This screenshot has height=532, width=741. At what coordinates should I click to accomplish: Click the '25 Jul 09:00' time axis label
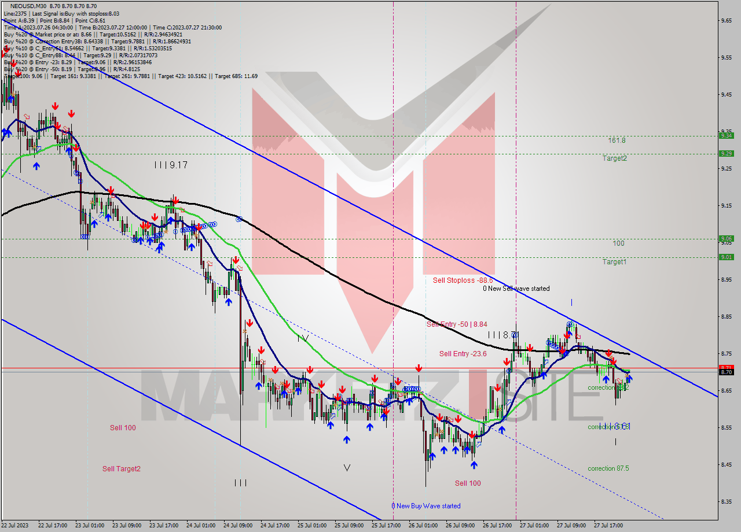349,526
